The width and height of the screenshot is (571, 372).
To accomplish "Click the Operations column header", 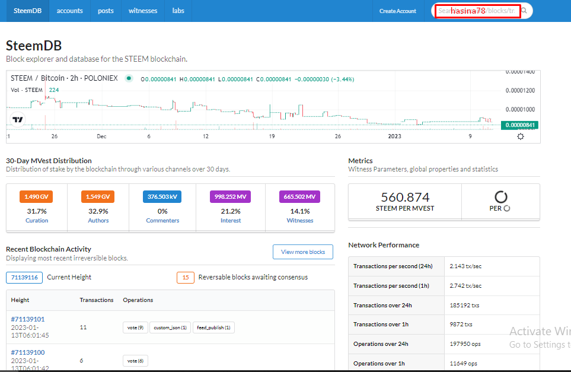I will point(138,300).
